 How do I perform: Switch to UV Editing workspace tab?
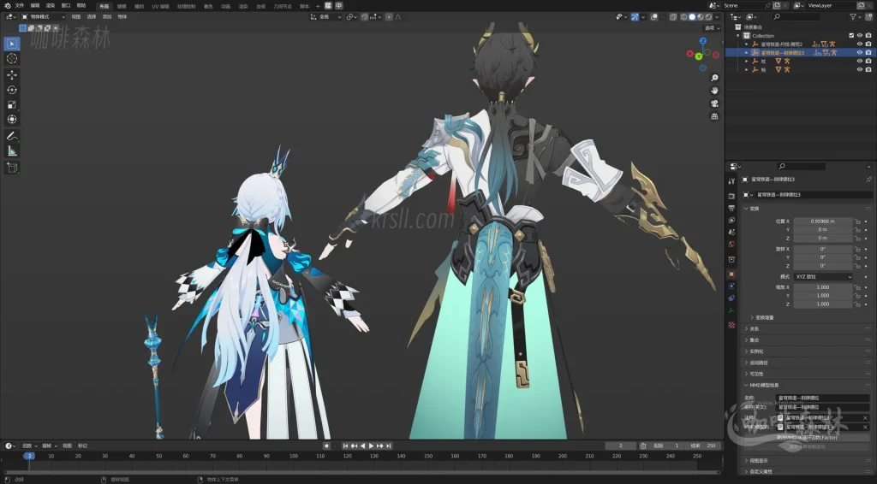160,6
